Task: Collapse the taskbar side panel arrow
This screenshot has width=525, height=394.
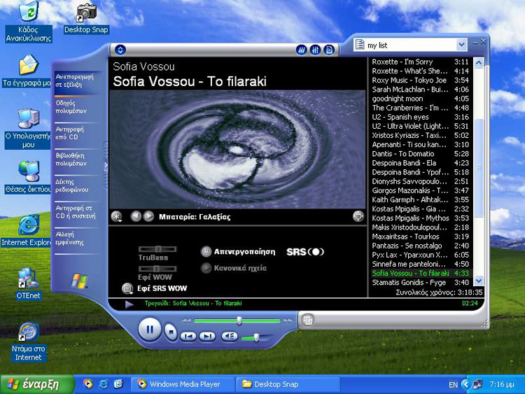Action: 106,165
